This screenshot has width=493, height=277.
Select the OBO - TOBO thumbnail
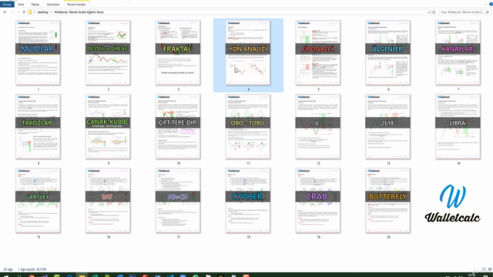(x=248, y=126)
